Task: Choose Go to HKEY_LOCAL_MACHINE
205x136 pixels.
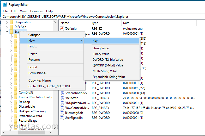Action: click(52, 86)
